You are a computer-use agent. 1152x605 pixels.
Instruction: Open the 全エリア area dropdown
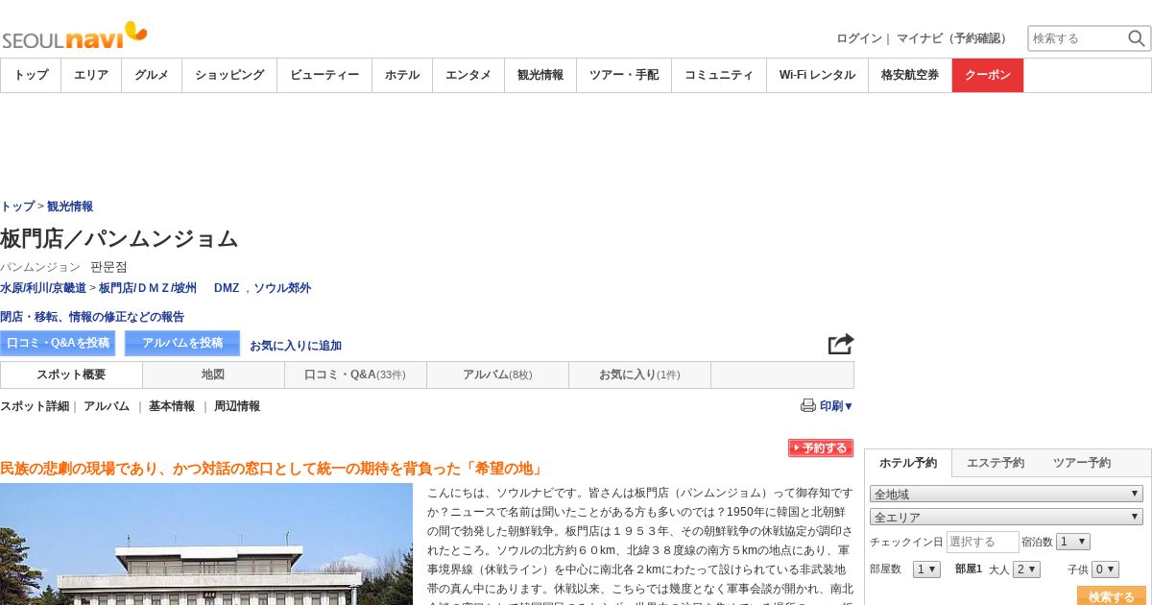[1006, 517]
